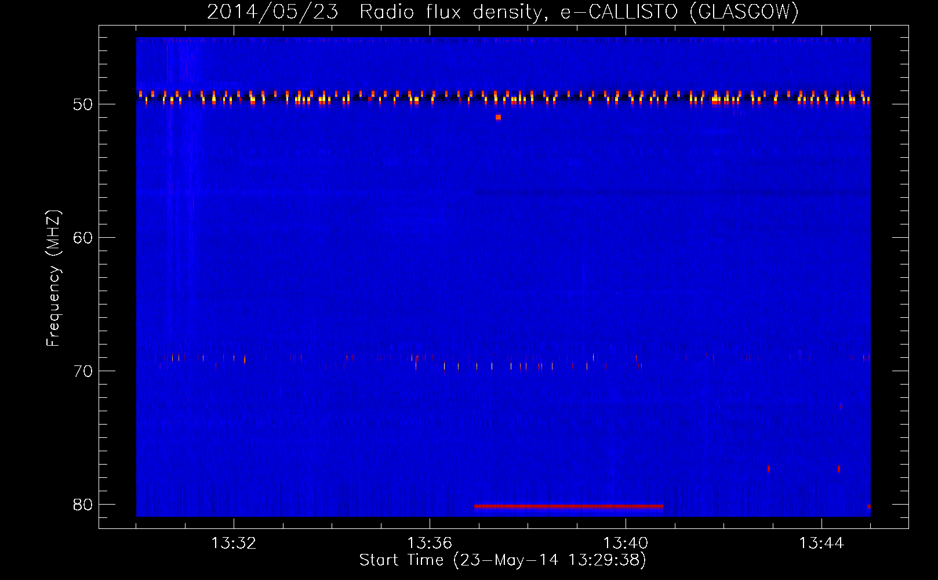Viewport: 938px width, 580px height.
Task: Click the 50 frequency tick label
Action: (83, 104)
